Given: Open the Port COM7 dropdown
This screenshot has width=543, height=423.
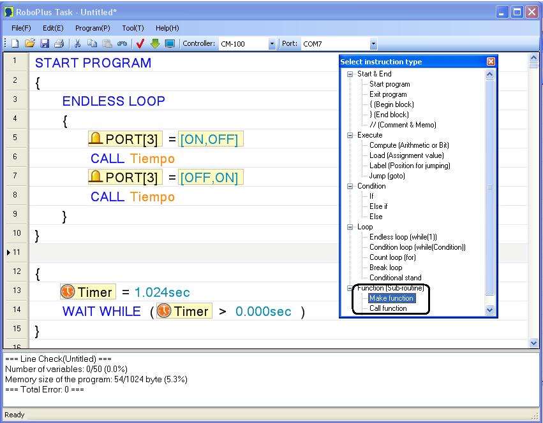Looking at the screenshot, I should coord(373,44).
